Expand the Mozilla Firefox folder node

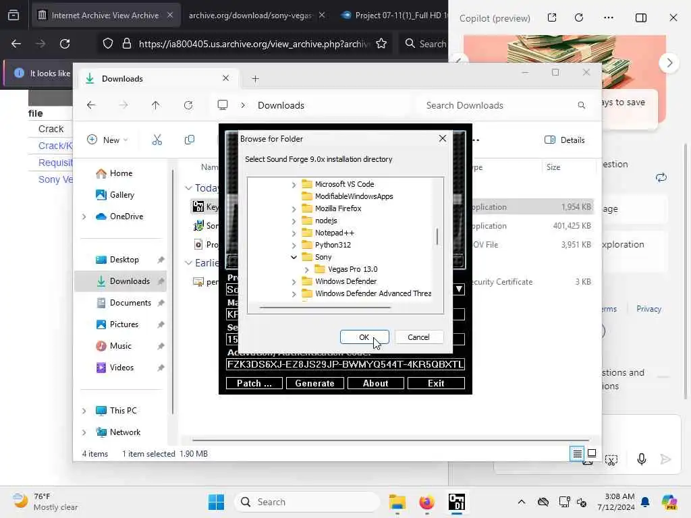tap(294, 209)
